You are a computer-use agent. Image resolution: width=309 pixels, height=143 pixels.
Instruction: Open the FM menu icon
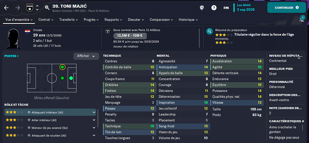point(226,8)
